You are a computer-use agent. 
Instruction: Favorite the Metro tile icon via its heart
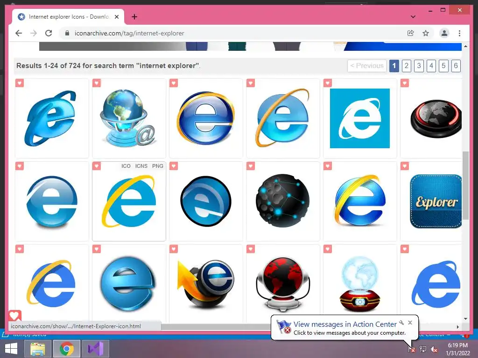tap(328, 83)
